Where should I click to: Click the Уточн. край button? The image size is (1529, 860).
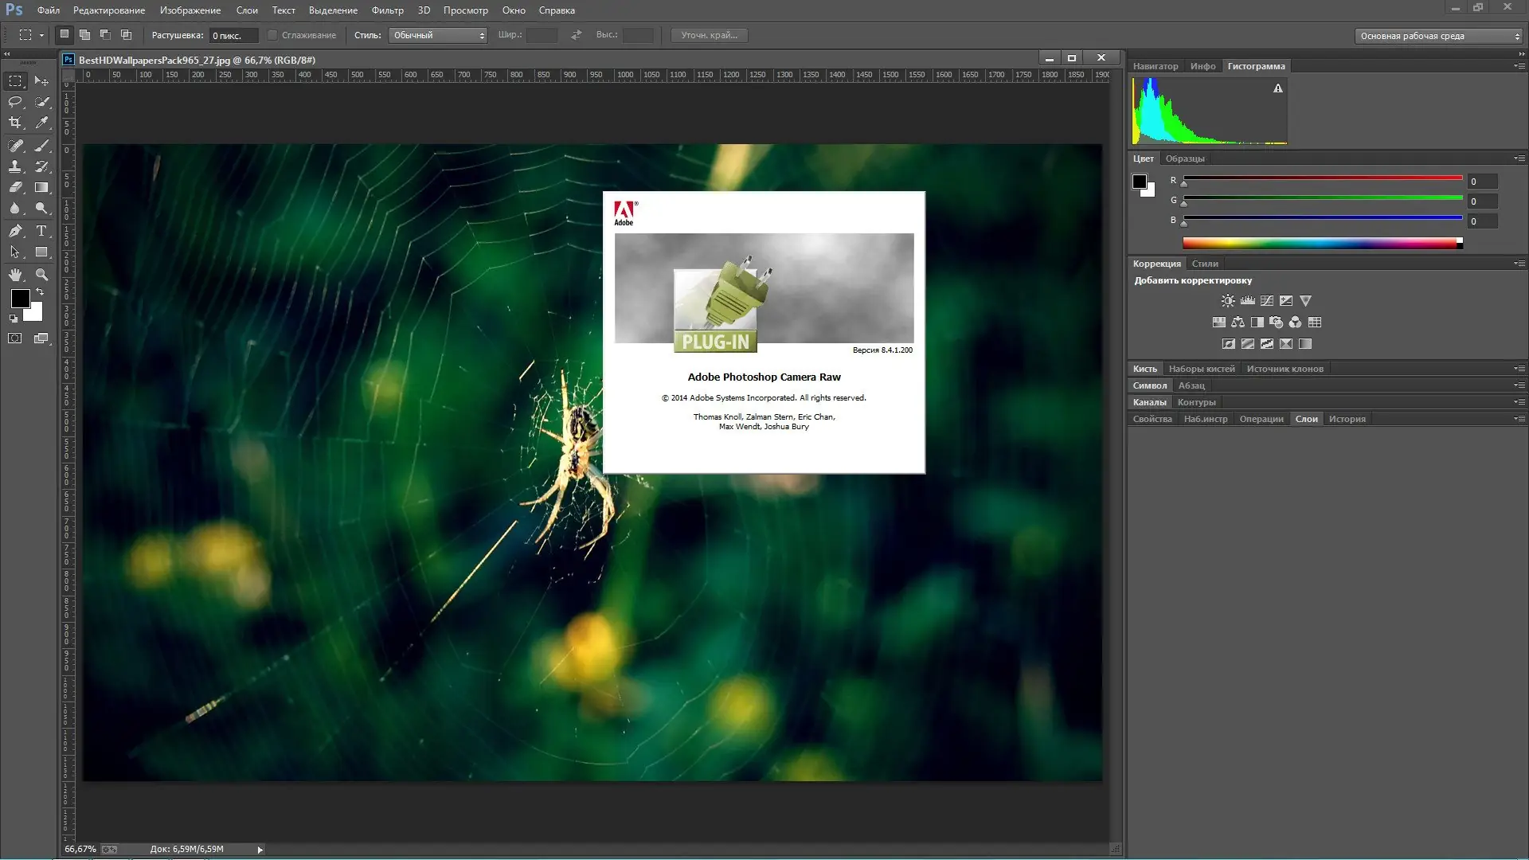pyautogui.click(x=709, y=35)
